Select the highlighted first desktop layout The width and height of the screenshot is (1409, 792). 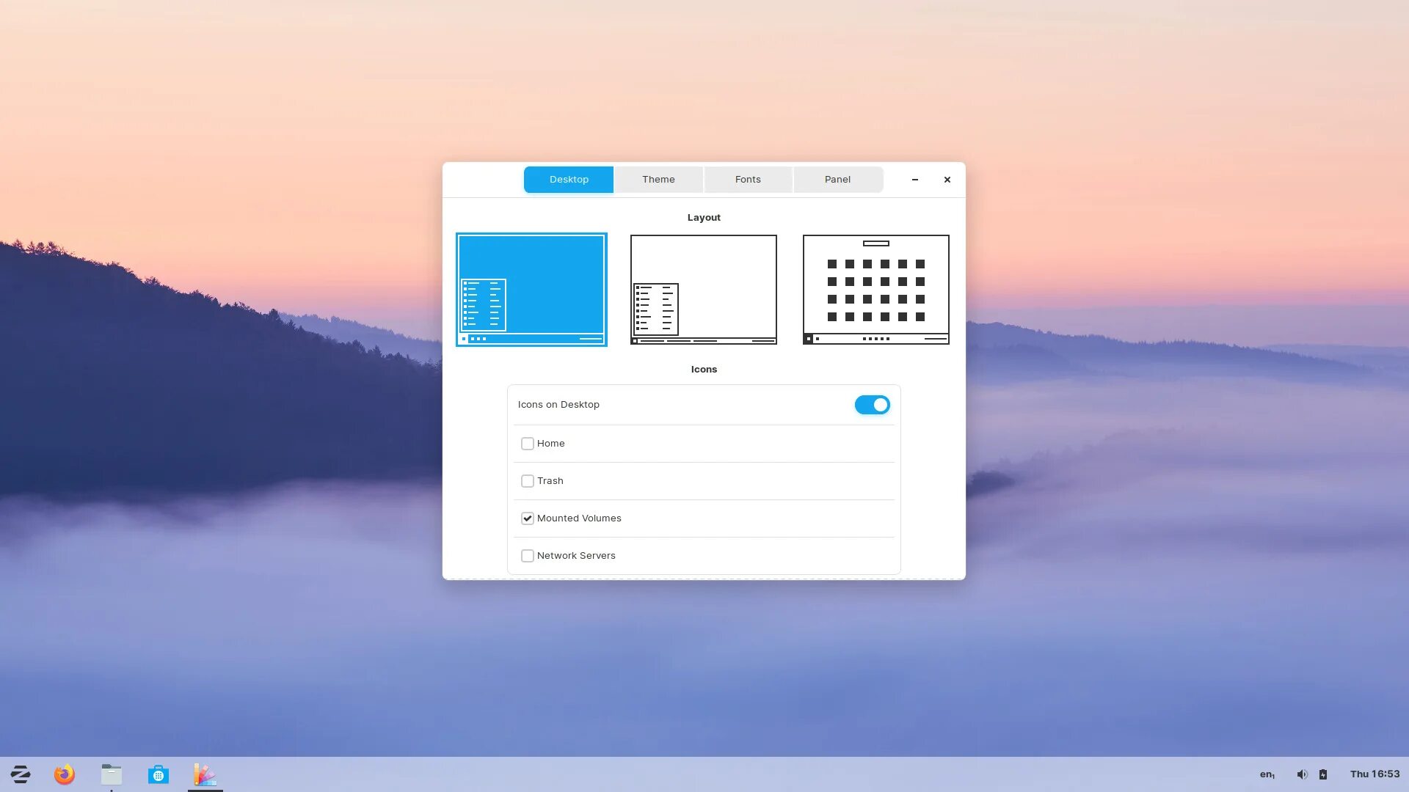point(531,290)
